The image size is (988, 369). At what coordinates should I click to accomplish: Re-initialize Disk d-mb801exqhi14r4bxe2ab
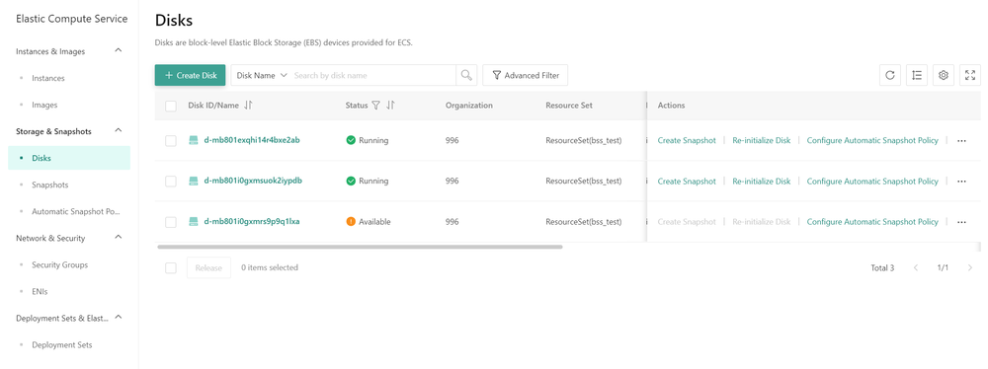(x=761, y=140)
